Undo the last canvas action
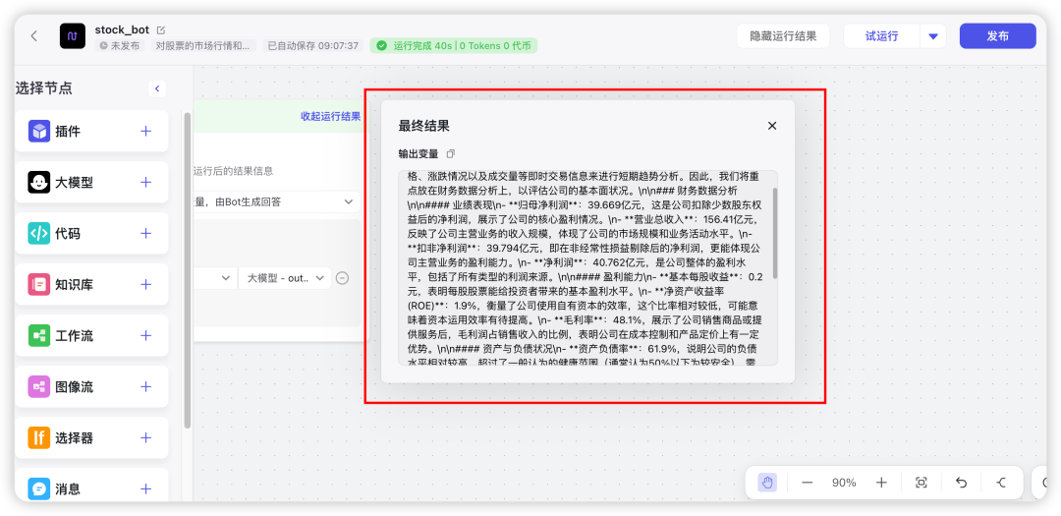This screenshot has height=516, width=1061. point(962,483)
